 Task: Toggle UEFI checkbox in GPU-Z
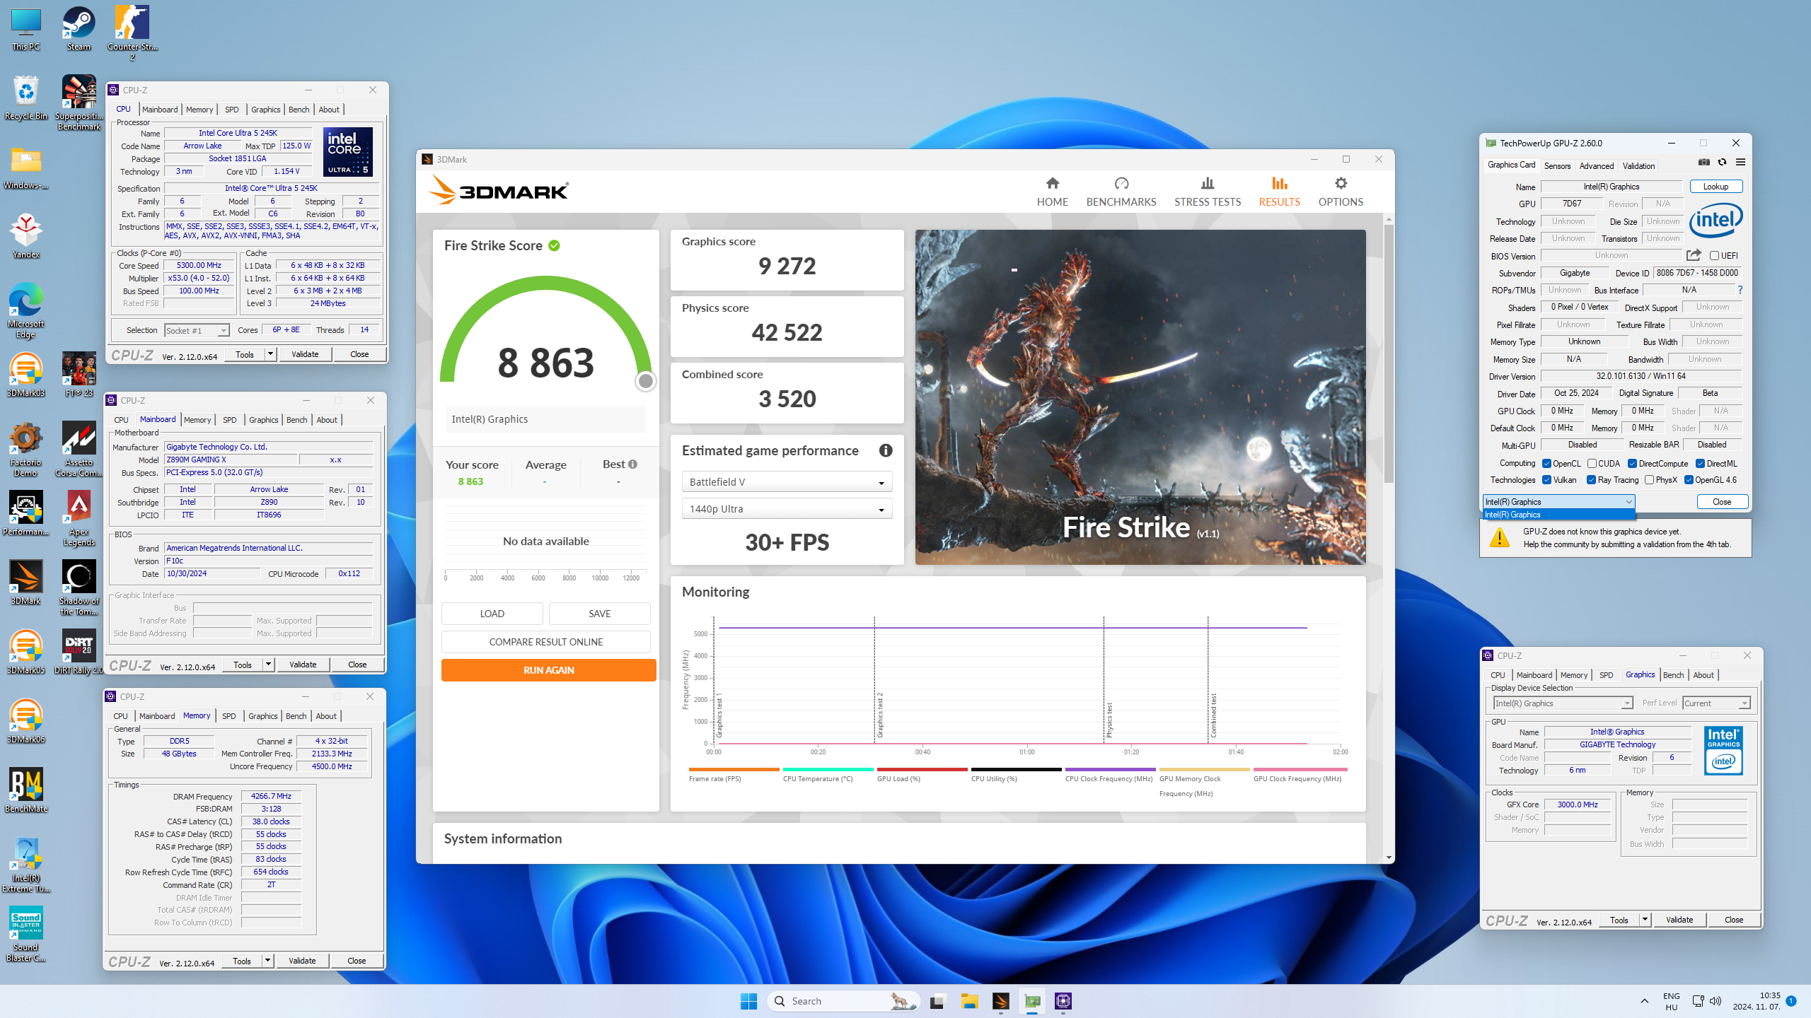click(x=1714, y=255)
